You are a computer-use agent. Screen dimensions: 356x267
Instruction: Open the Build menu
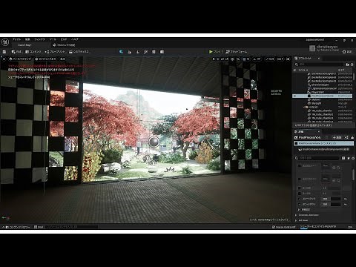point(64,39)
